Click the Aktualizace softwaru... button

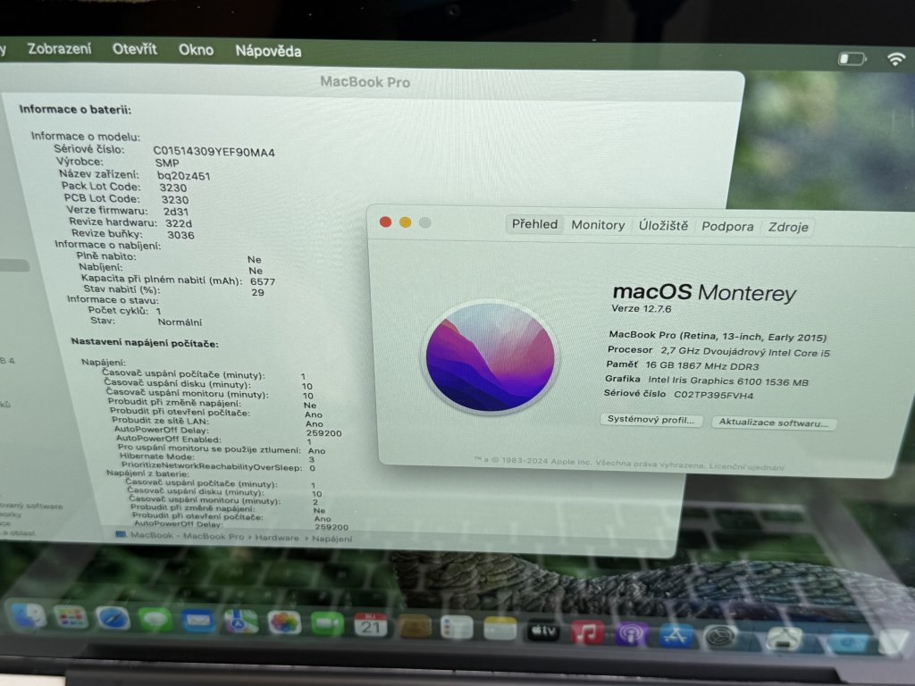[773, 422]
